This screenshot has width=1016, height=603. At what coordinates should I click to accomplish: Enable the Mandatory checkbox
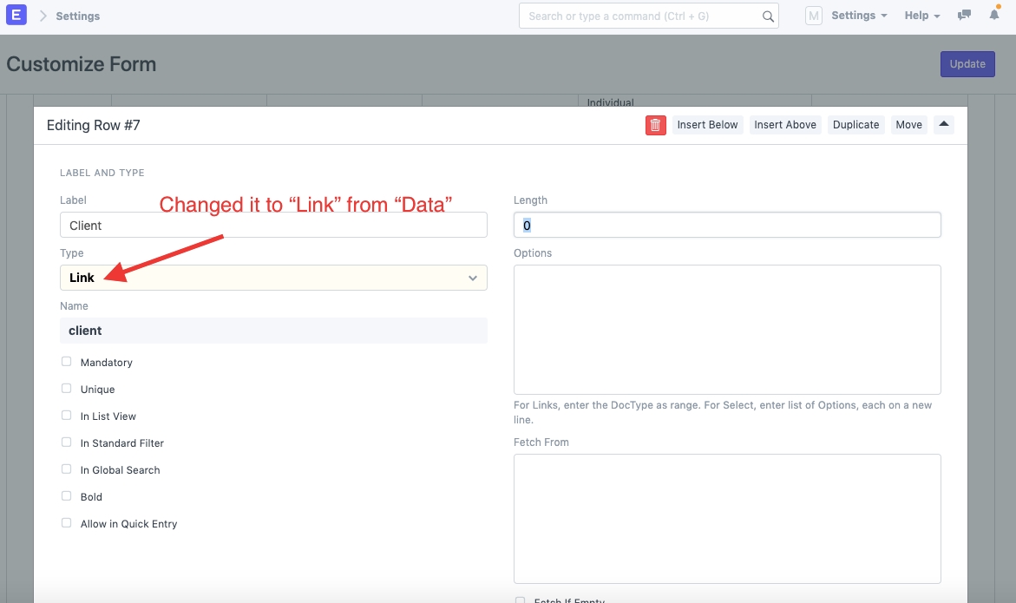pyautogui.click(x=67, y=362)
